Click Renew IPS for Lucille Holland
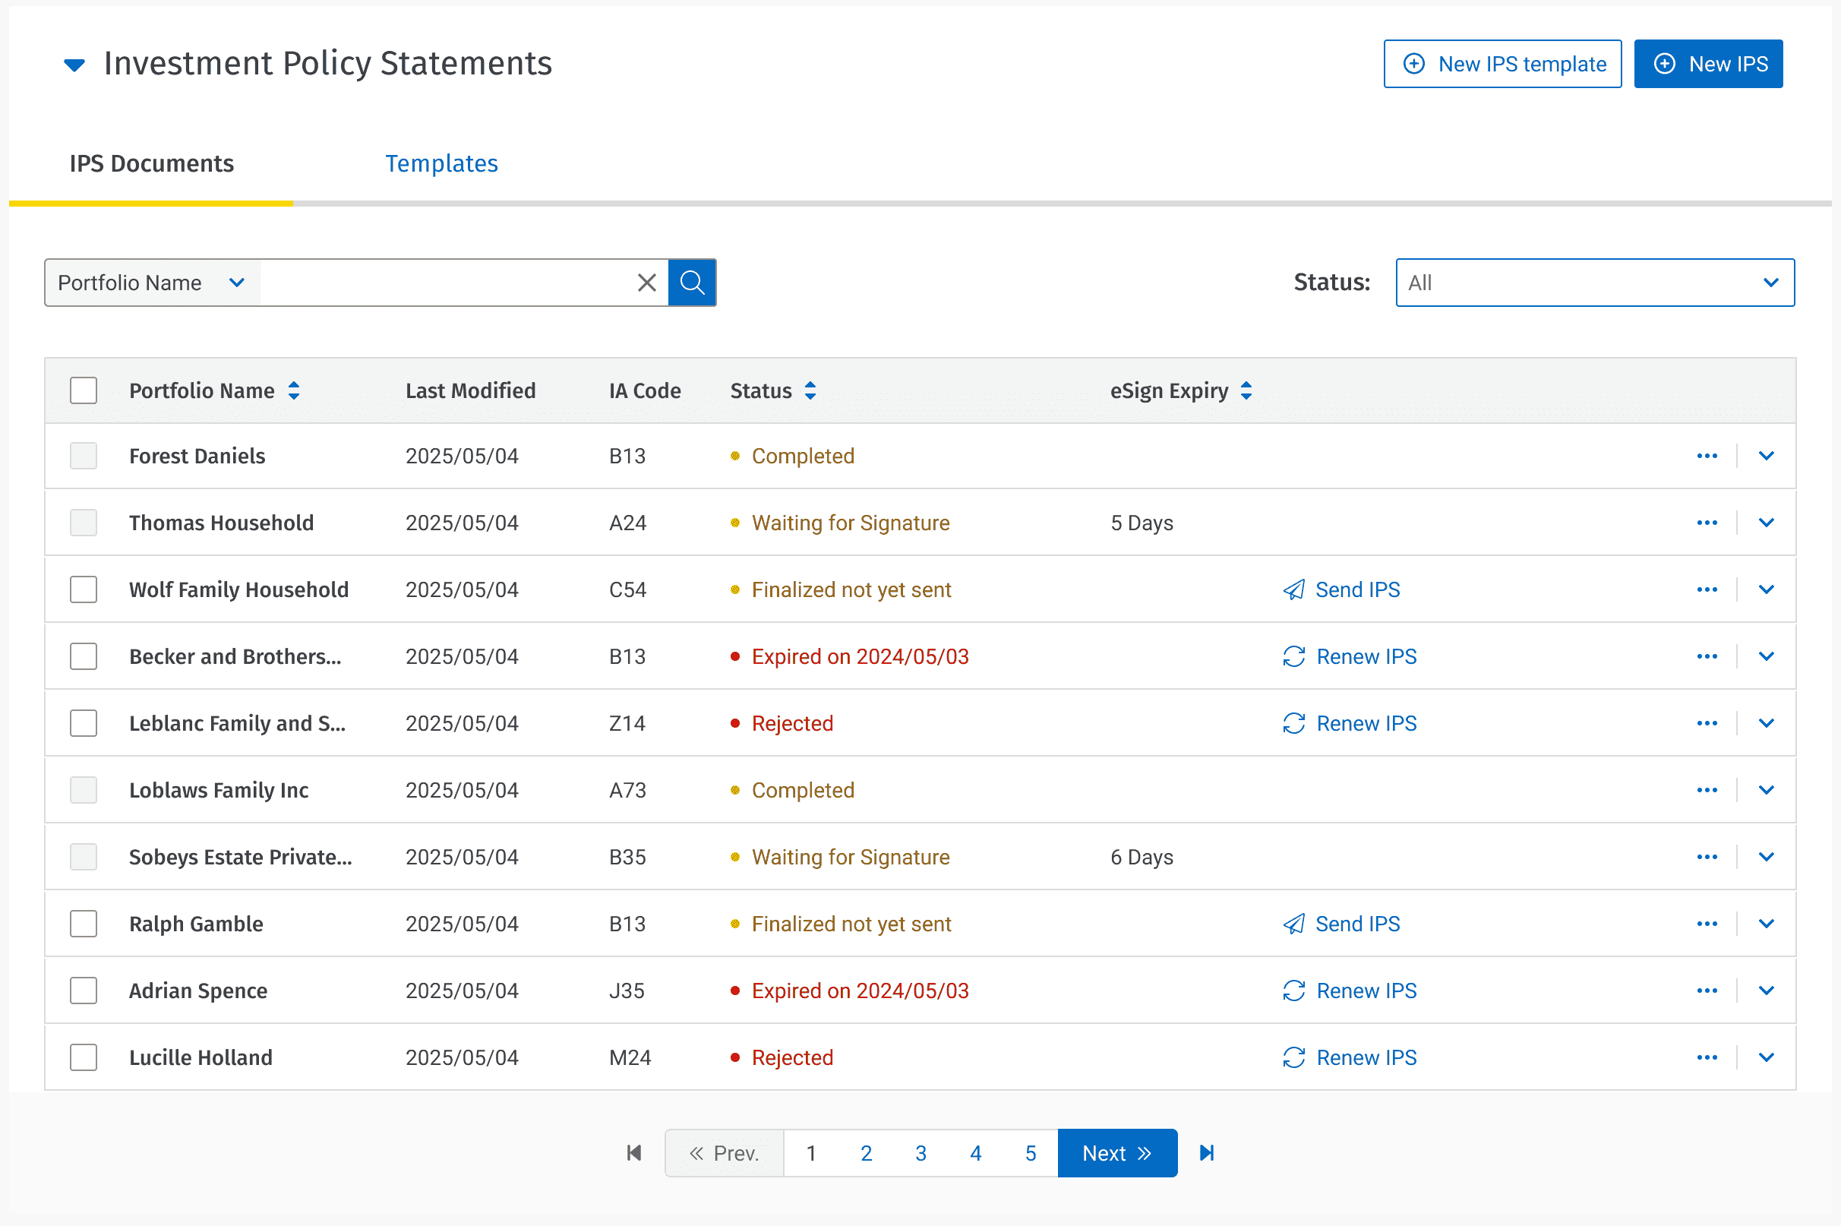Image resolution: width=1841 pixels, height=1226 pixels. pyautogui.click(x=1350, y=1057)
